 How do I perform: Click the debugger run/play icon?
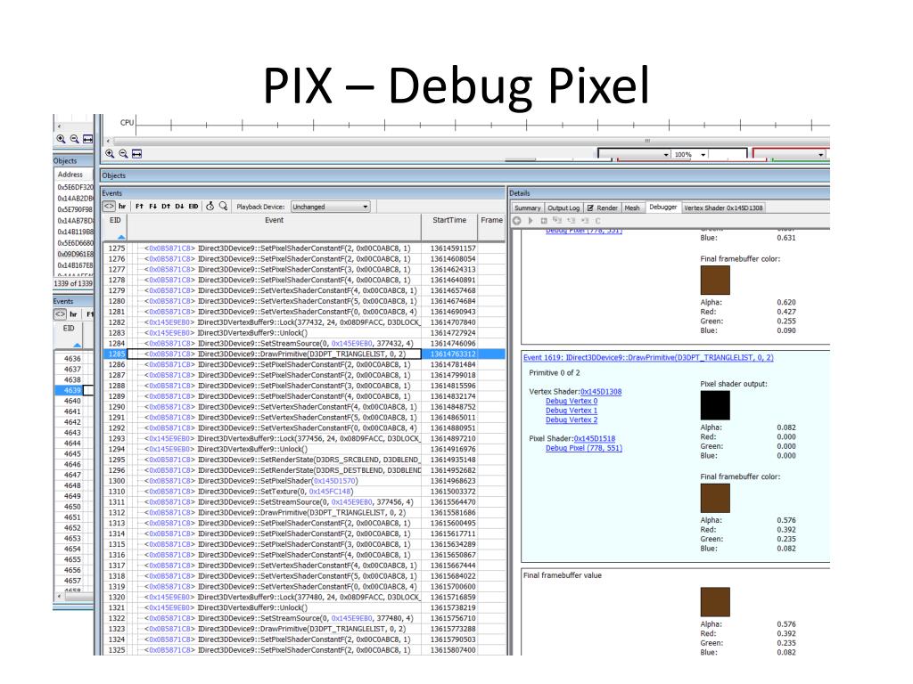click(531, 221)
